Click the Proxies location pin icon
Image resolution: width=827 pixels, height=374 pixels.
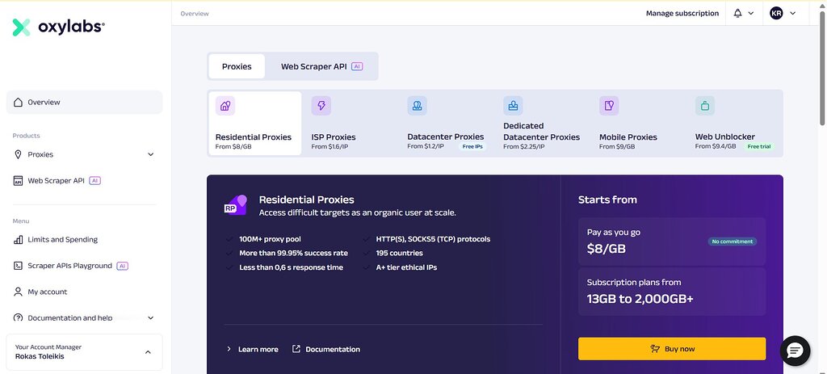pos(18,154)
